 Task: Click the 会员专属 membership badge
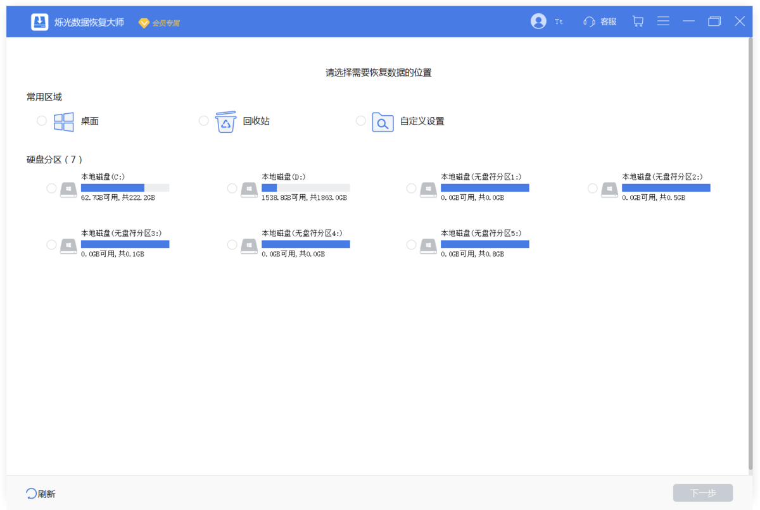point(159,22)
